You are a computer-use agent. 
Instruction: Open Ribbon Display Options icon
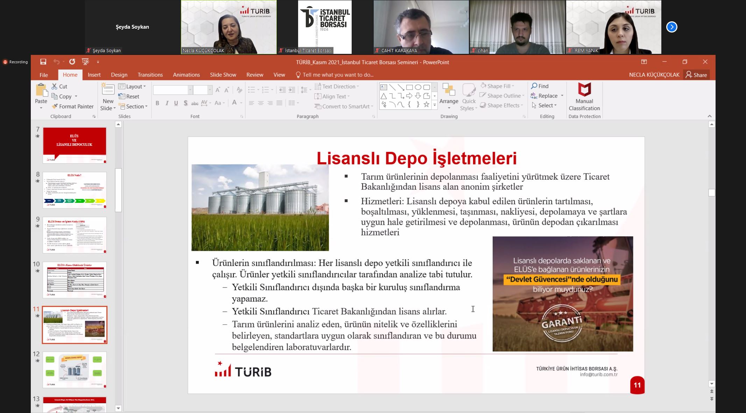[644, 62]
